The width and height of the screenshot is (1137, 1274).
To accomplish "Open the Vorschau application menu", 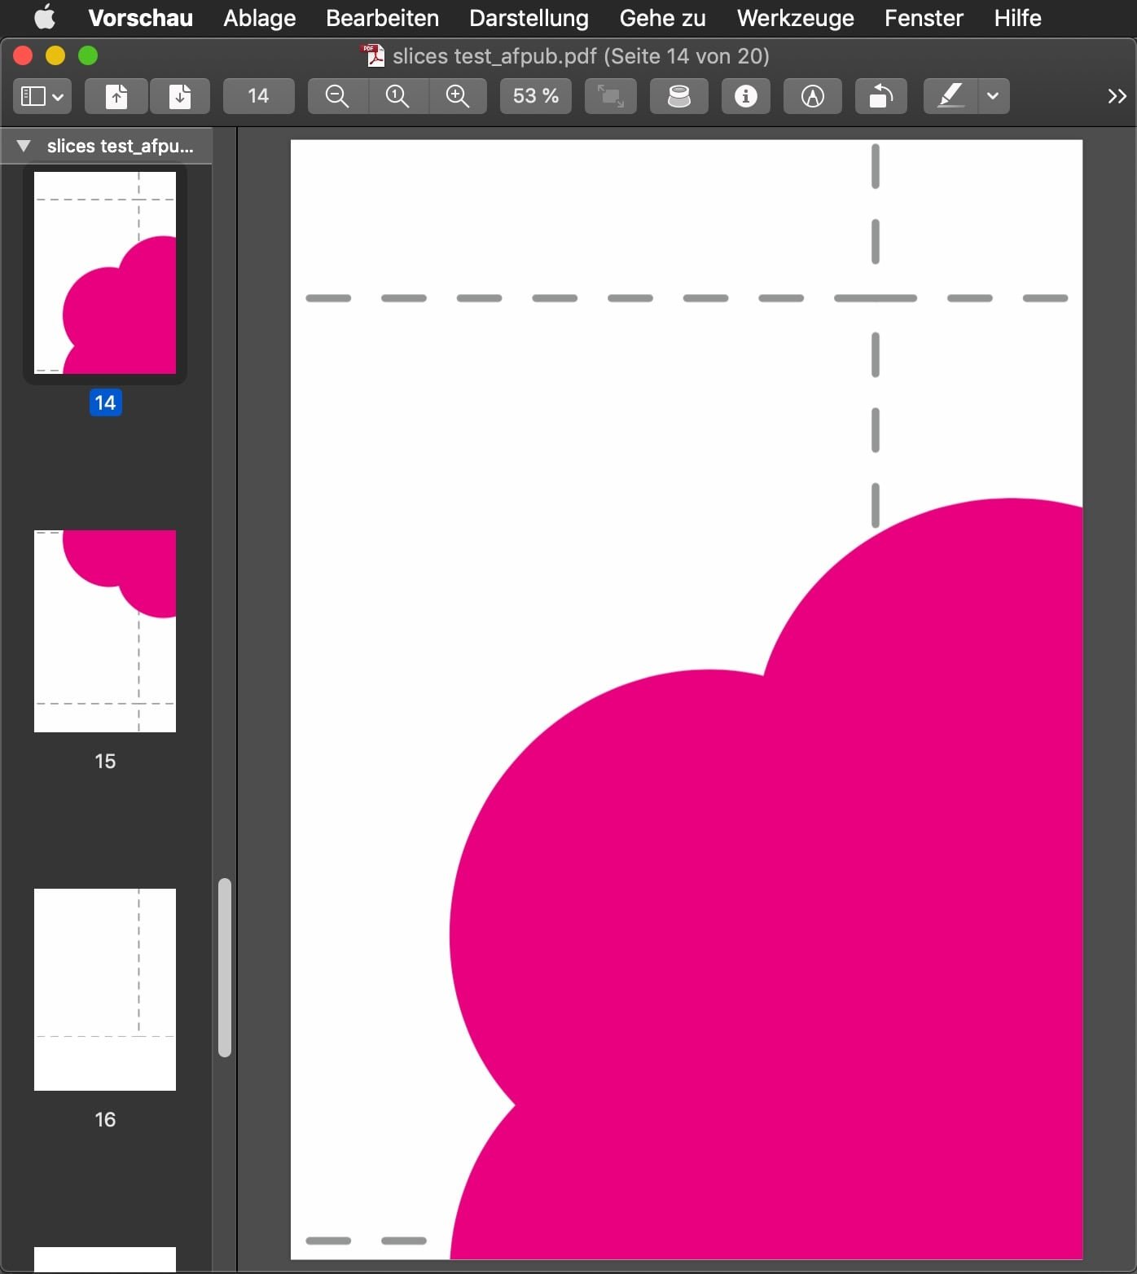I will coord(141,17).
